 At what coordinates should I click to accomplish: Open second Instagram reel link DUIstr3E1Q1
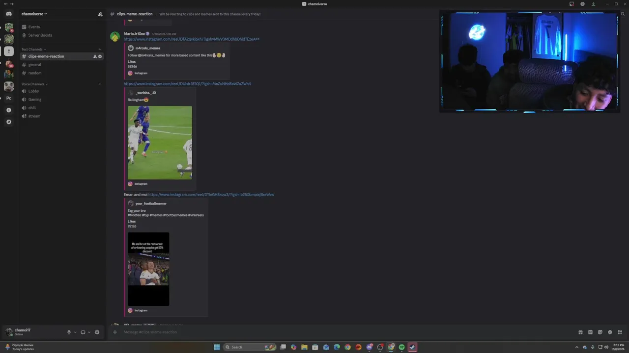(x=187, y=84)
